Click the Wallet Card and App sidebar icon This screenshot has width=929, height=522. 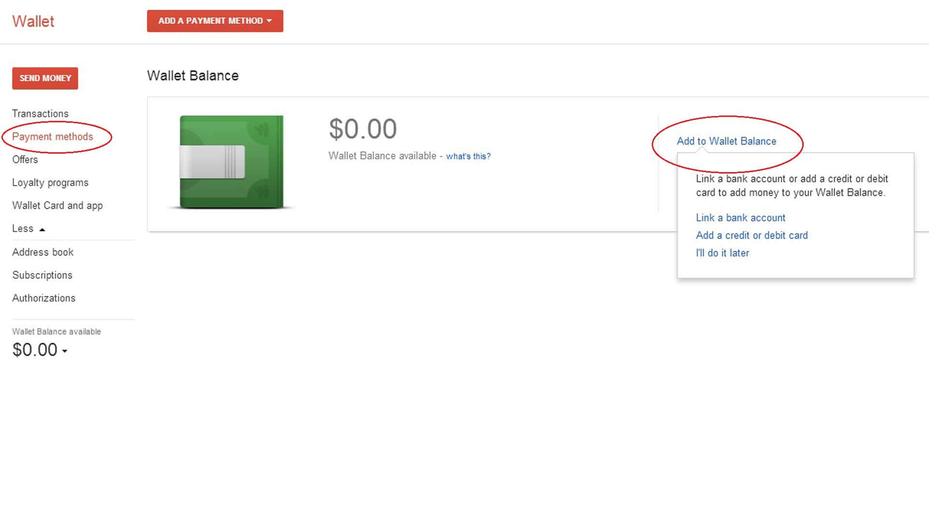(x=59, y=205)
